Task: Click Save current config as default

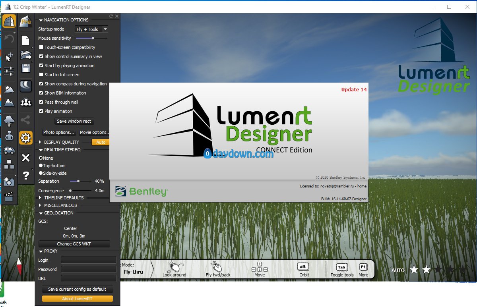Action: (77, 289)
